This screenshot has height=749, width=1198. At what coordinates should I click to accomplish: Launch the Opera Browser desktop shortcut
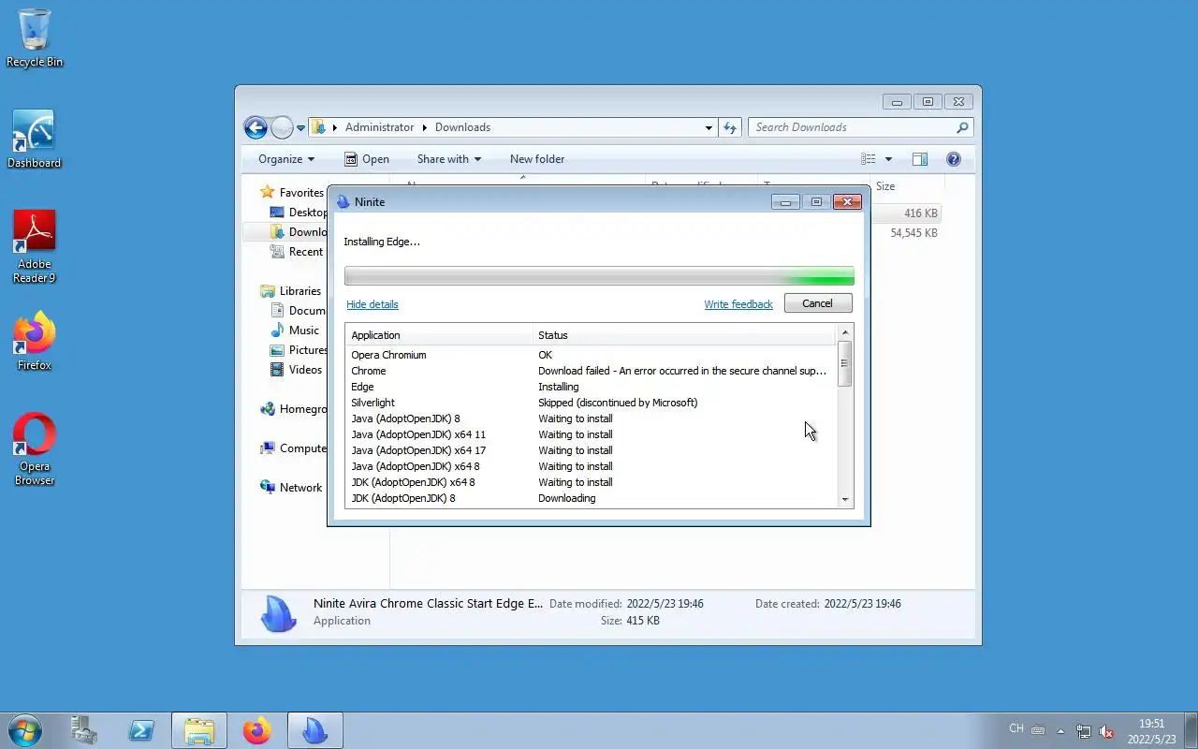pyautogui.click(x=35, y=449)
